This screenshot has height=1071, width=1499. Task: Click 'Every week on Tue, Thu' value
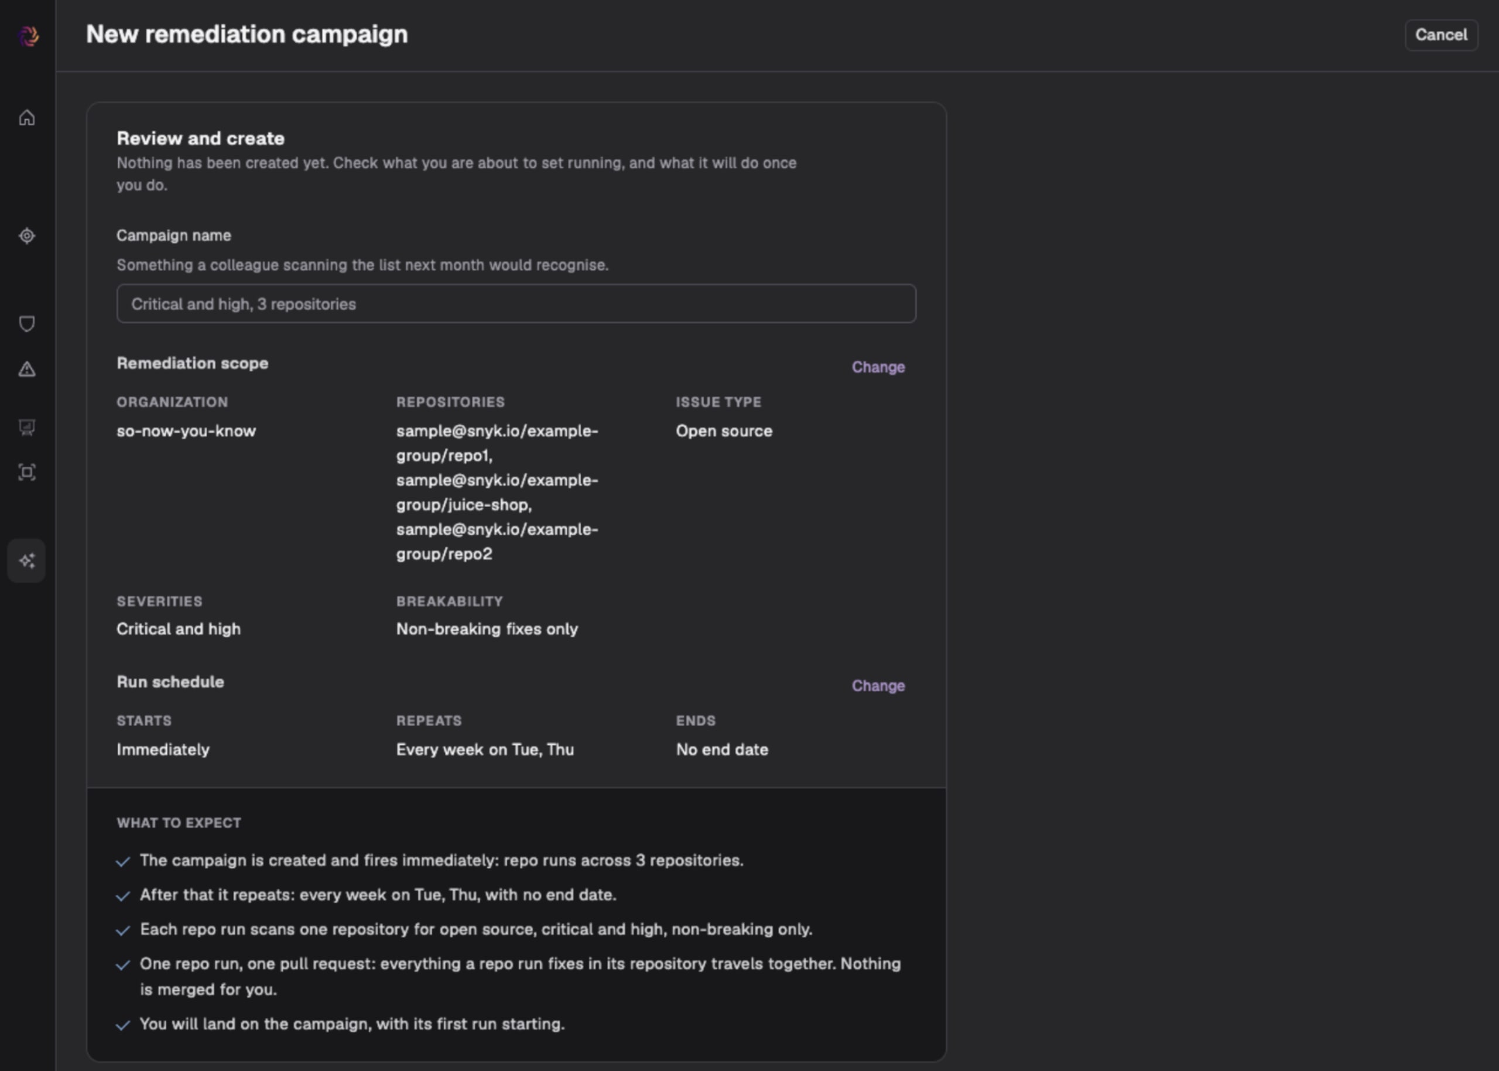485,750
